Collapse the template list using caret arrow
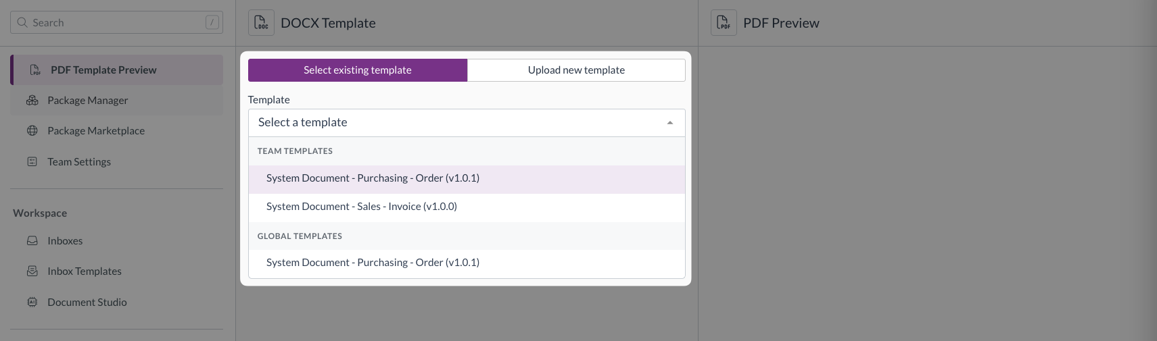Viewport: 1157px width, 341px height. coord(669,123)
